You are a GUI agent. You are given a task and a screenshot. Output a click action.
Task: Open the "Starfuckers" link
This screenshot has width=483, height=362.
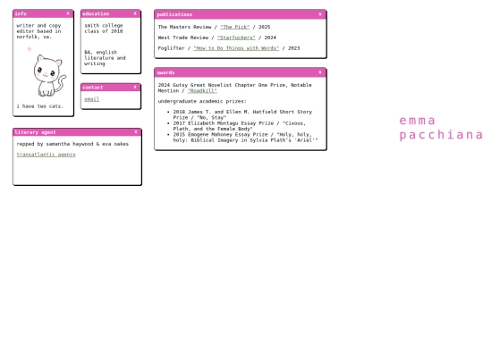pos(236,38)
